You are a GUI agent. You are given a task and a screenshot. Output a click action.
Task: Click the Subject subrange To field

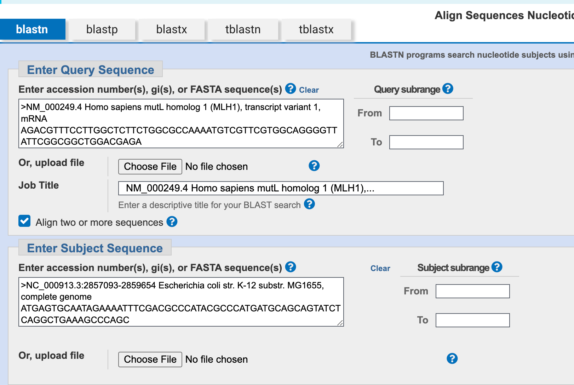[472, 320]
